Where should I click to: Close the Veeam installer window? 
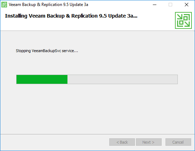187,5
